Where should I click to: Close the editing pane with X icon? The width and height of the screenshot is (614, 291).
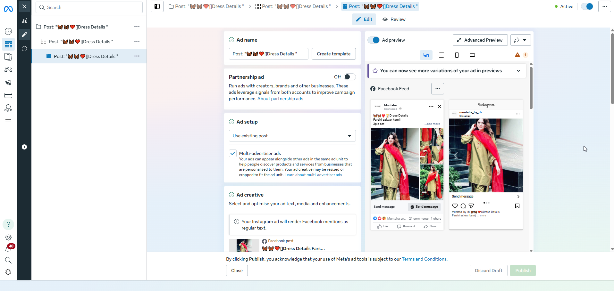tap(24, 6)
